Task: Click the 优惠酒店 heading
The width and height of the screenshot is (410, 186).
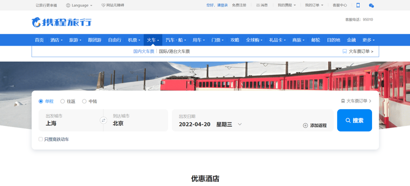Action: click(x=206, y=179)
